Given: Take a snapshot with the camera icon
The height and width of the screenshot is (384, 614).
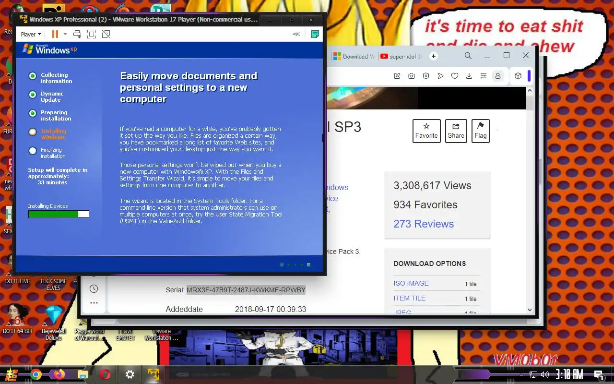Looking at the screenshot, I should point(412,76).
